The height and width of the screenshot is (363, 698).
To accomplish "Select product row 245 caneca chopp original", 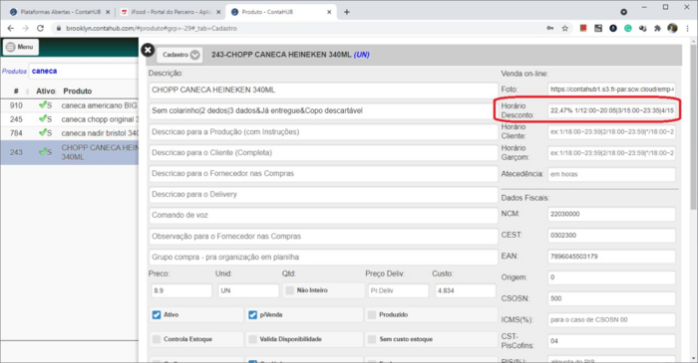I will coord(70,119).
